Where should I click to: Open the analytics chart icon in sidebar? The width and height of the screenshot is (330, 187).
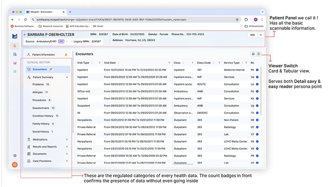coord(15,63)
